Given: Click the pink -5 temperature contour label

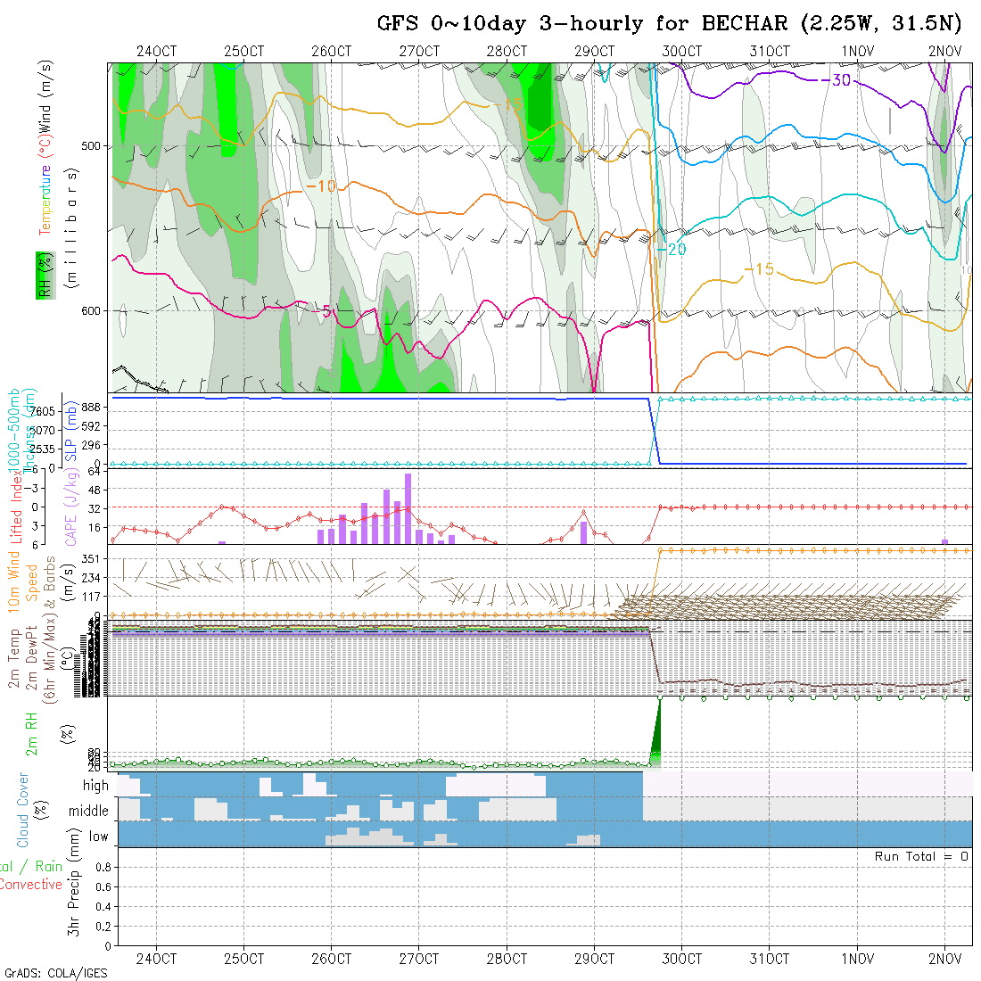Looking at the screenshot, I should tap(326, 311).
